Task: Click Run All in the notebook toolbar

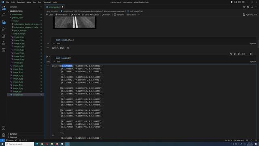Action: [75, 15]
